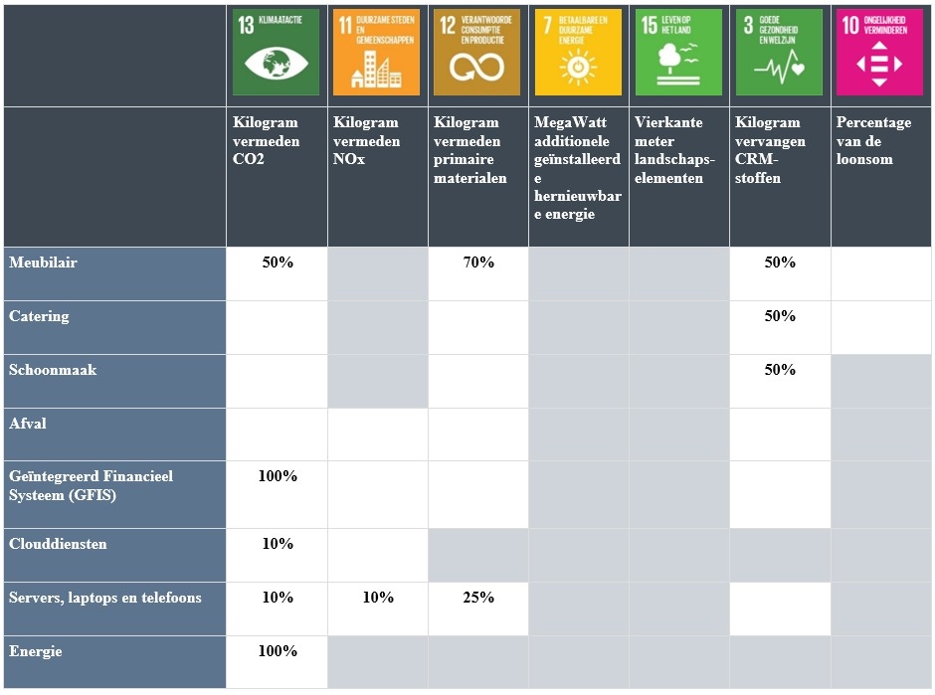Select the Energie row header
The width and height of the screenshot is (935, 695).
tap(36, 651)
